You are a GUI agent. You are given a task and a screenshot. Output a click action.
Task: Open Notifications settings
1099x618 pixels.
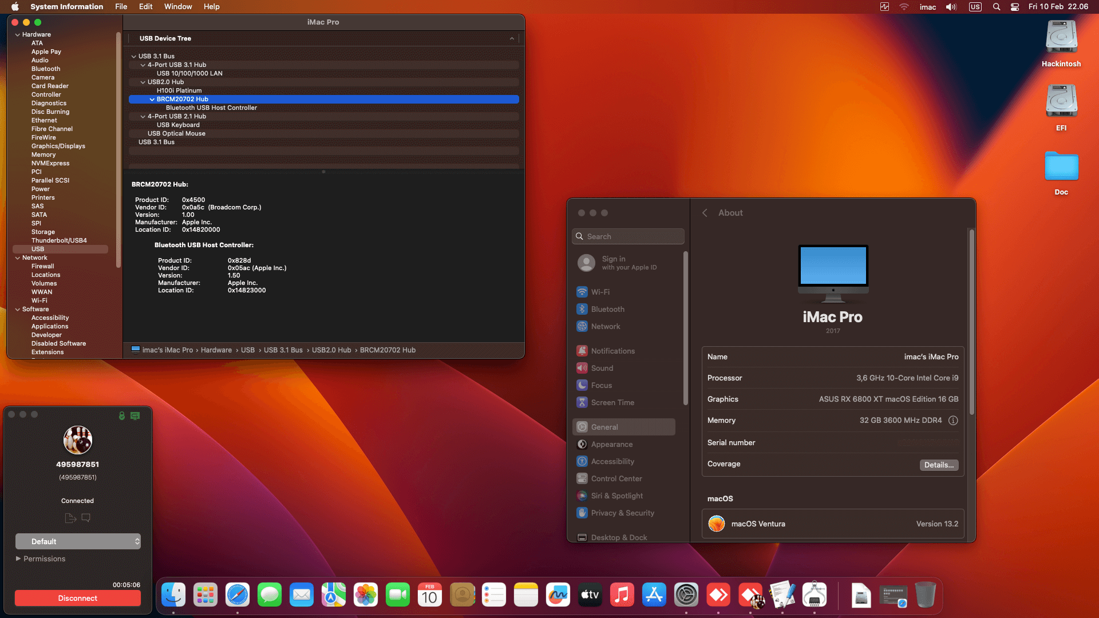click(x=613, y=351)
